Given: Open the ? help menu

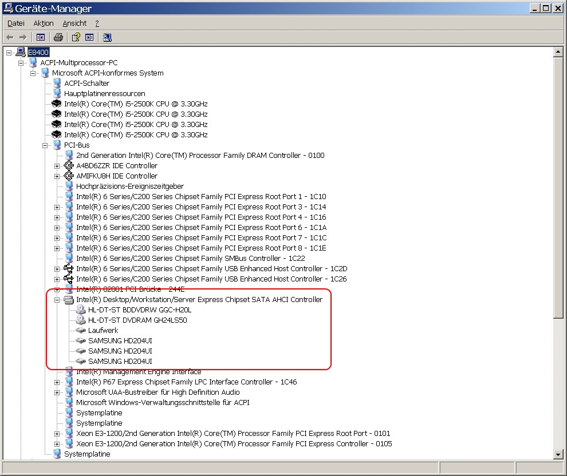Looking at the screenshot, I should (97, 23).
